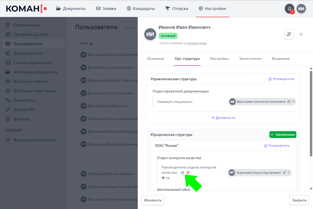This screenshot has height=209, width=313.
Task: Click the green Организация button
Action: [283, 135]
